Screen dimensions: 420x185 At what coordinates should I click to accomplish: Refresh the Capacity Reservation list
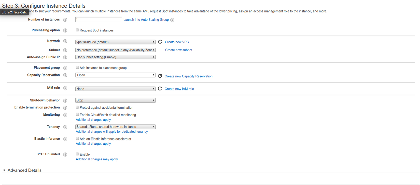click(x=160, y=76)
